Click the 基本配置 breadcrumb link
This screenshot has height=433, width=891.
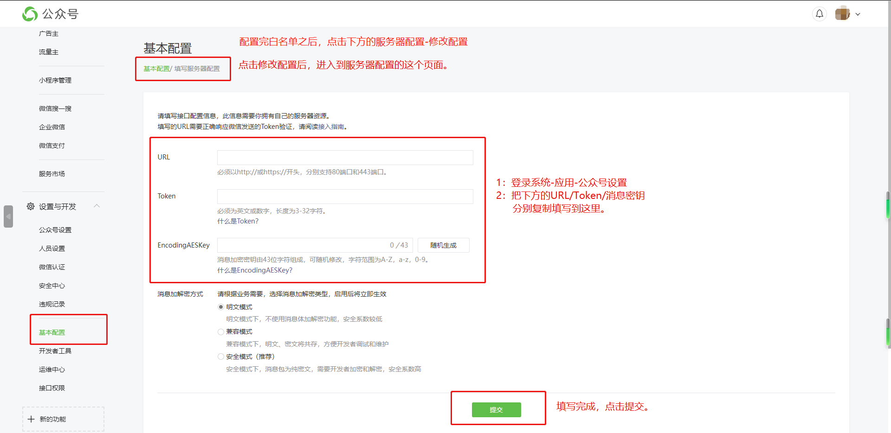point(156,69)
